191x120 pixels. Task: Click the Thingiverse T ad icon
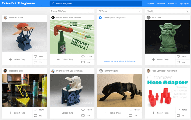(100, 18)
